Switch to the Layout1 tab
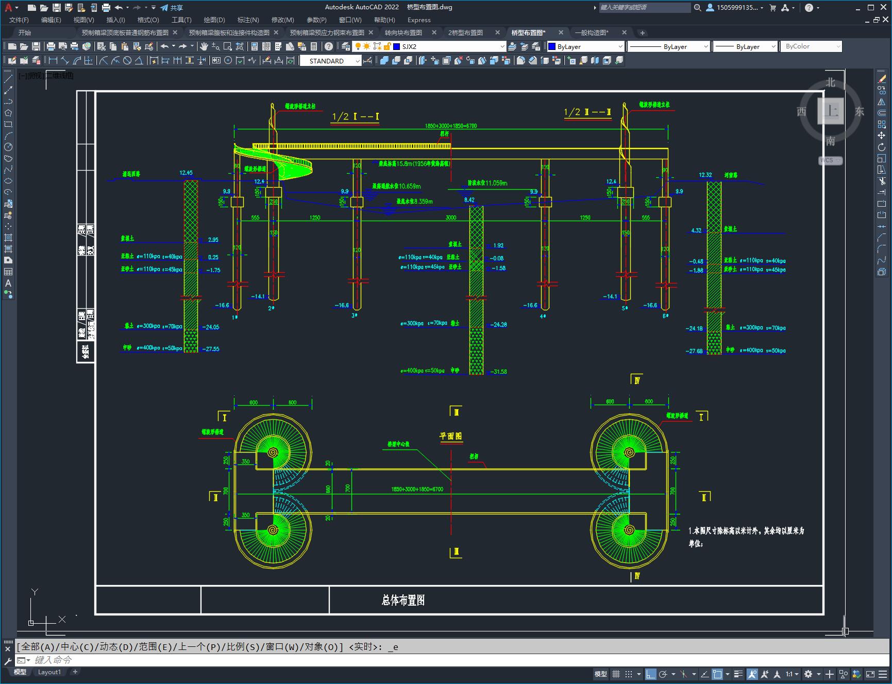The image size is (892, 684). (x=49, y=672)
